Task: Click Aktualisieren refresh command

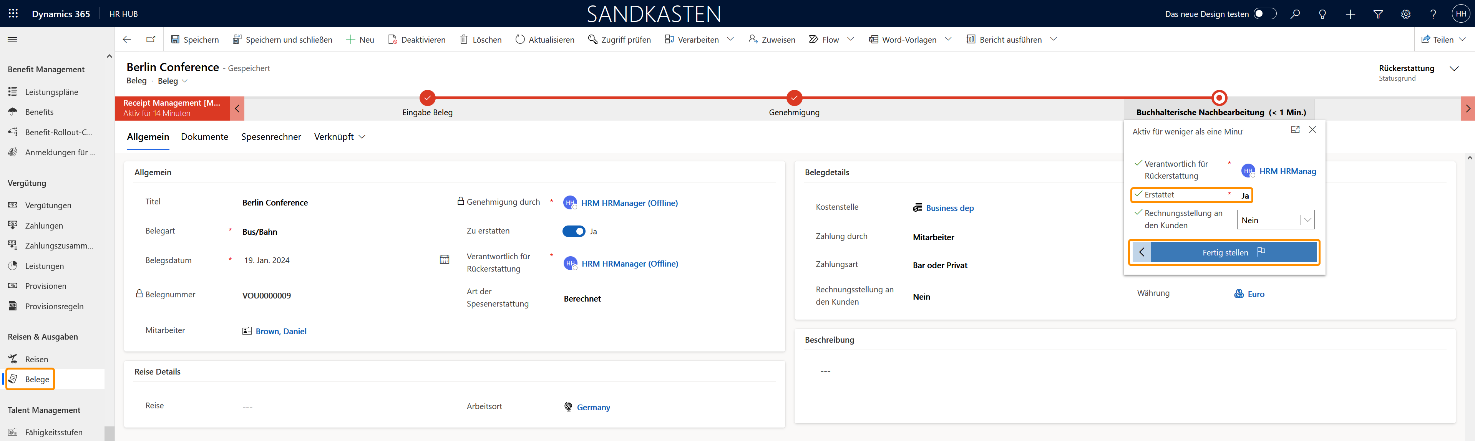Action: (x=544, y=40)
